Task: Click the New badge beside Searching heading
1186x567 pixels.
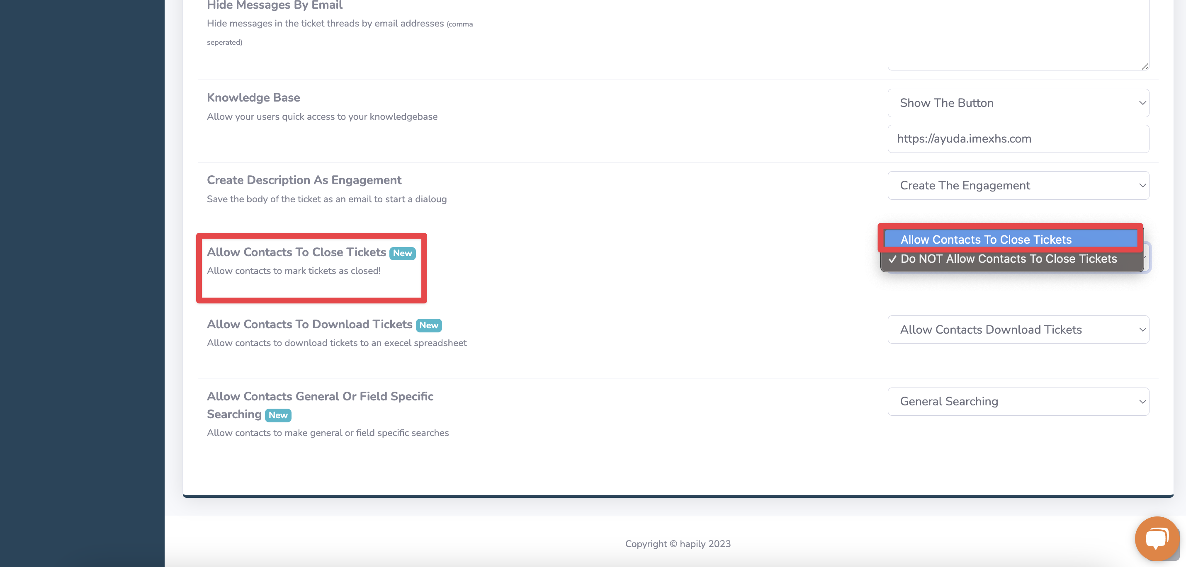Action: [x=277, y=415]
